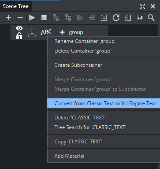The image size is (160, 169).
Task: Click the first grayed tree-structure toolbar icon
Action: pyautogui.click(x=56, y=18)
